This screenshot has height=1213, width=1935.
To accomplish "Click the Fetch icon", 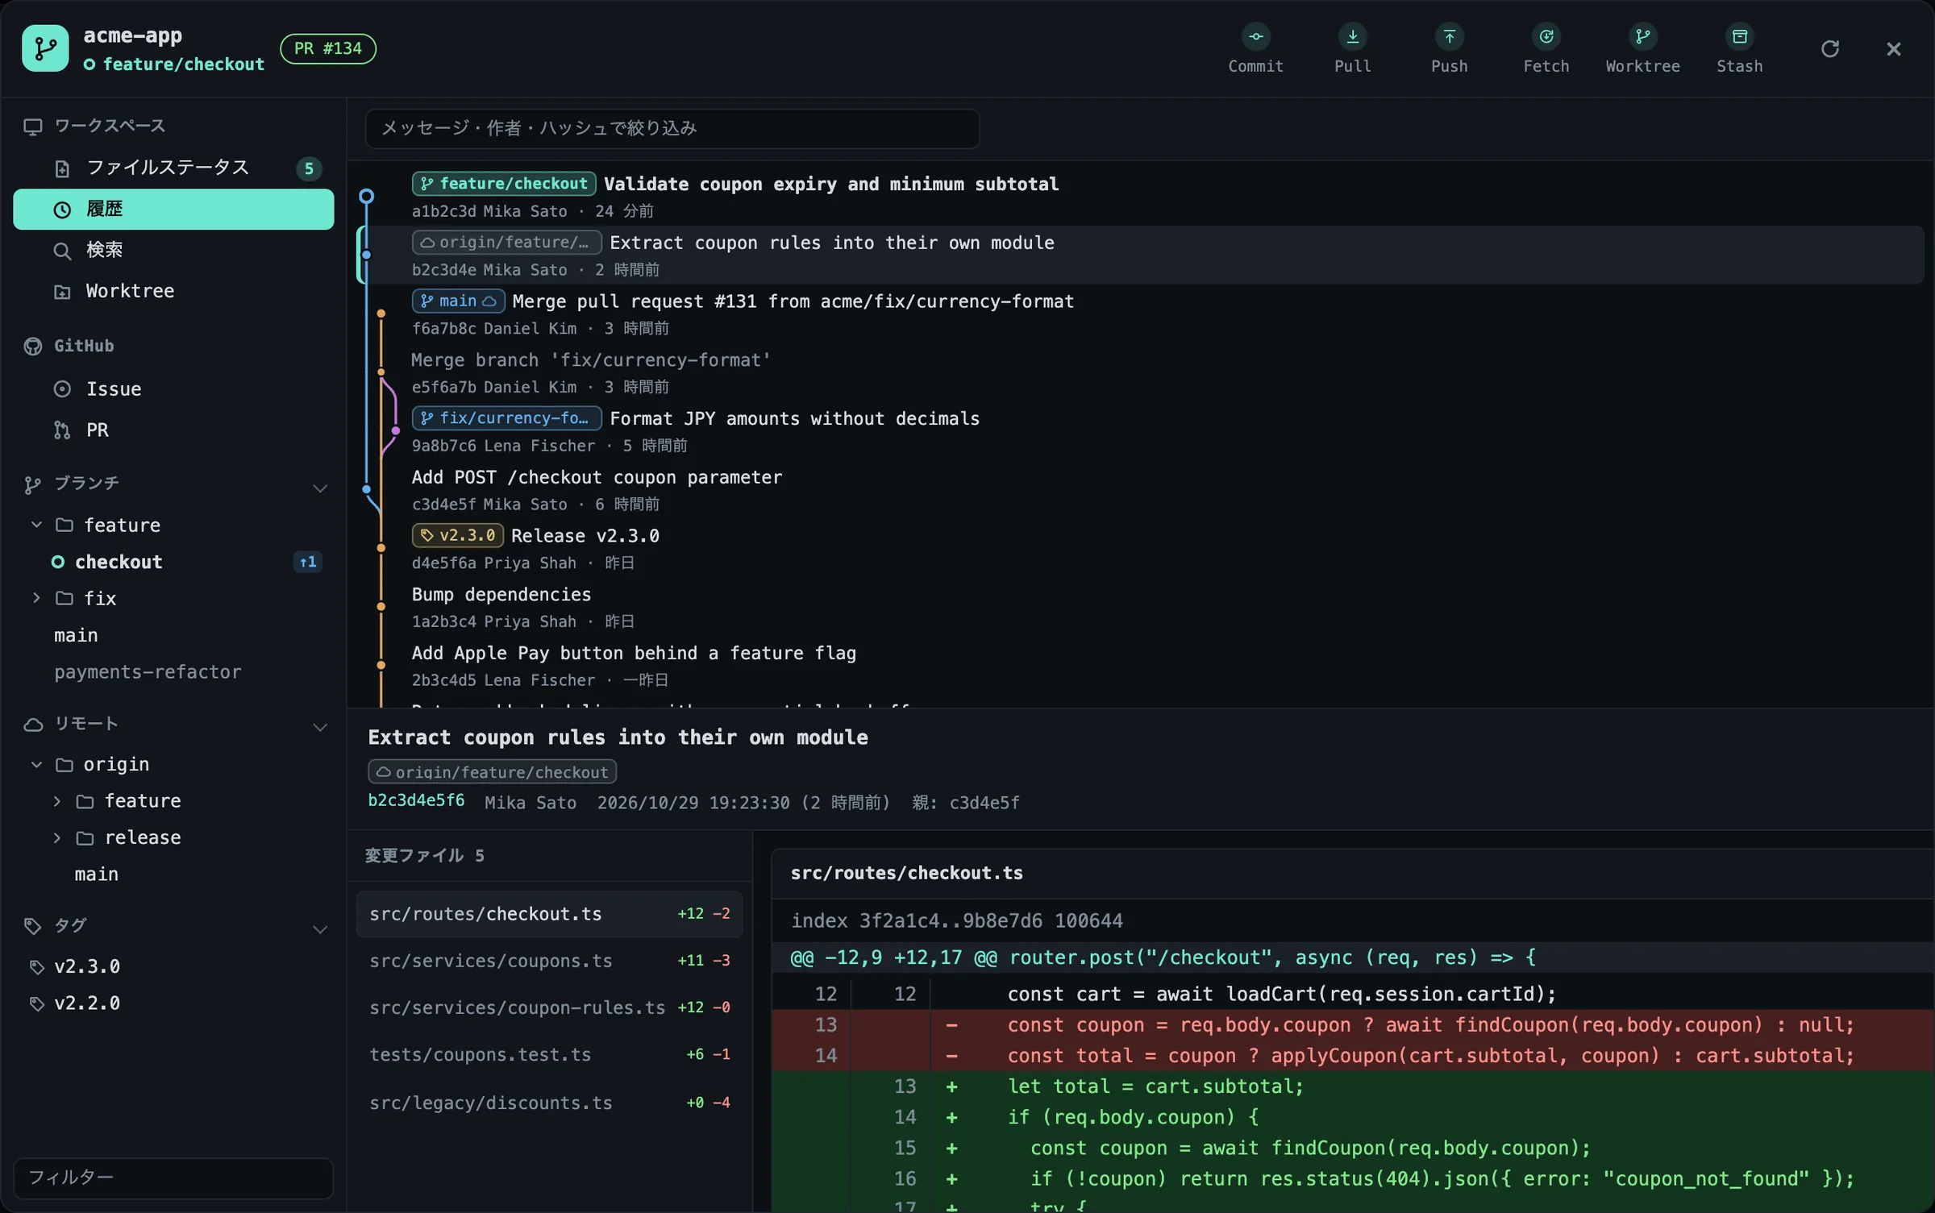I will [1546, 37].
